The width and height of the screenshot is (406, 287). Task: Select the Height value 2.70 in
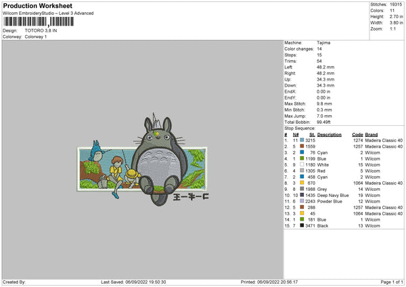(397, 16)
